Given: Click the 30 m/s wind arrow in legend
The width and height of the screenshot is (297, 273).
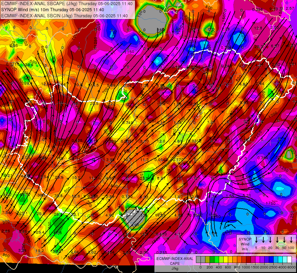Looking at the screenshot, I should coord(277,240).
